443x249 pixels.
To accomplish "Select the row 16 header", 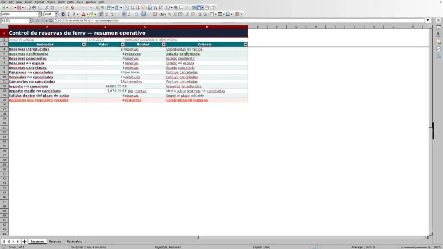I will click(4, 105).
